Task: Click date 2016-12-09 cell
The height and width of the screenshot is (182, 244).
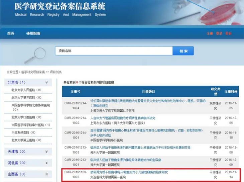Action: click(231, 162)
